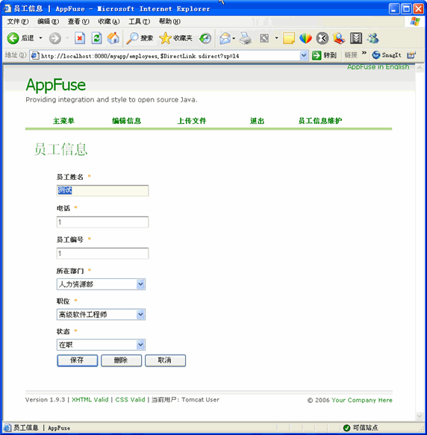
Task: Go to the 编辑信息 navigation tab
Action: pos(127,121)
